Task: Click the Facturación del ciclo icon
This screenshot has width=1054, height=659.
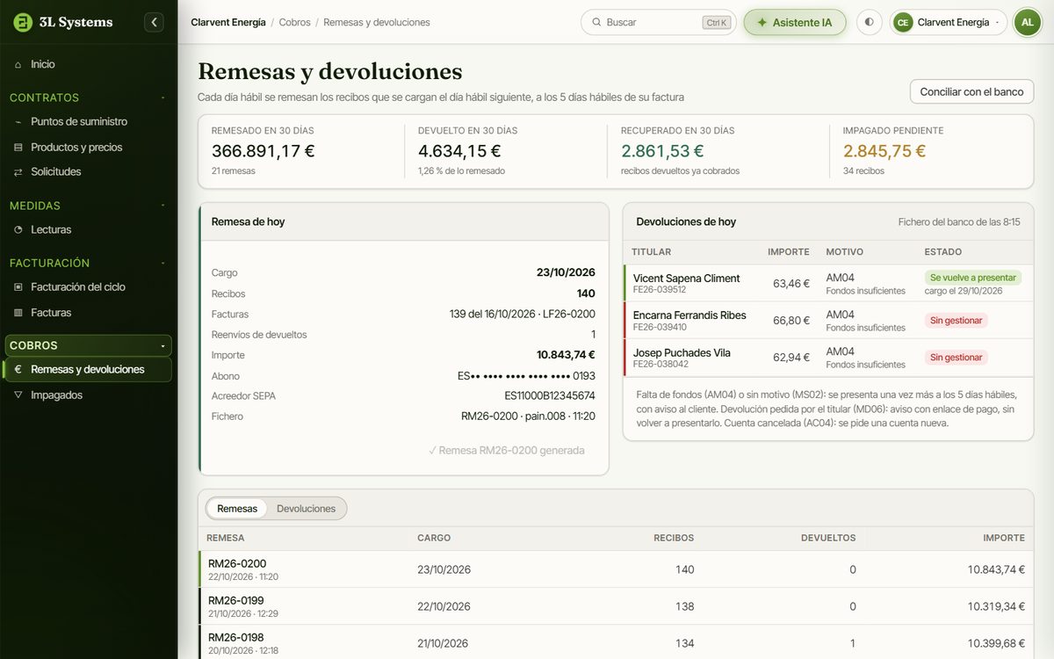Action: click(18, 287)
